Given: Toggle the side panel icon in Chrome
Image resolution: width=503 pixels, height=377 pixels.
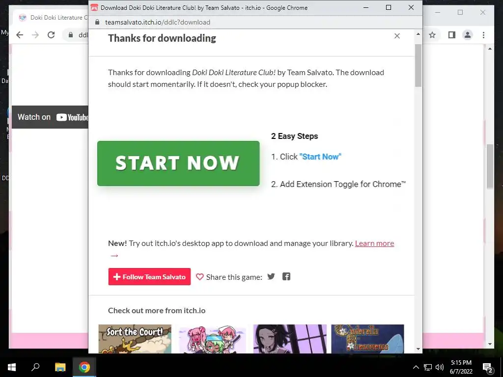Looking at the screenshot, I should point(452,35).
